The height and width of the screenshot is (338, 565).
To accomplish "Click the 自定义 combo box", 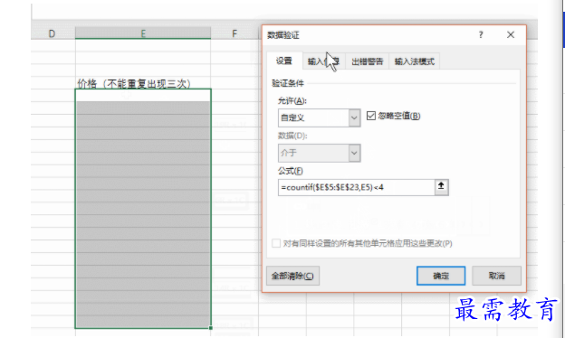I will (x=320, y=117).
